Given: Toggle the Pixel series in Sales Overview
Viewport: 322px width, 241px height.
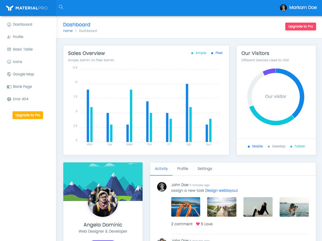Looking at the screenshot, I should (x=217, y=52).
